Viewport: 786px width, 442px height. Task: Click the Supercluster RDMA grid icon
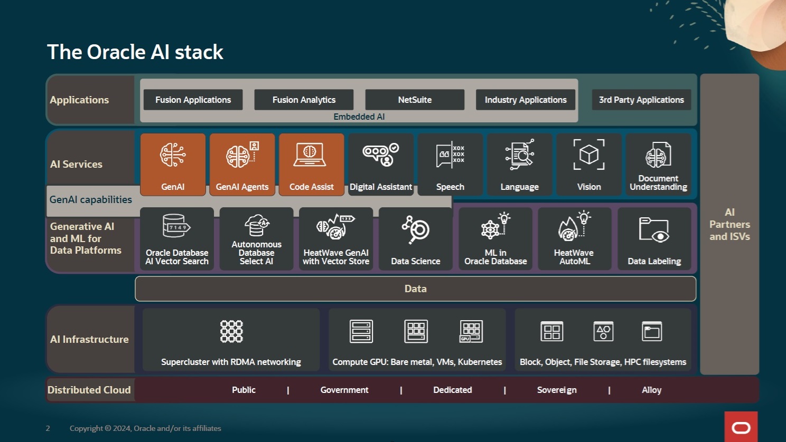tap(231, 331)
